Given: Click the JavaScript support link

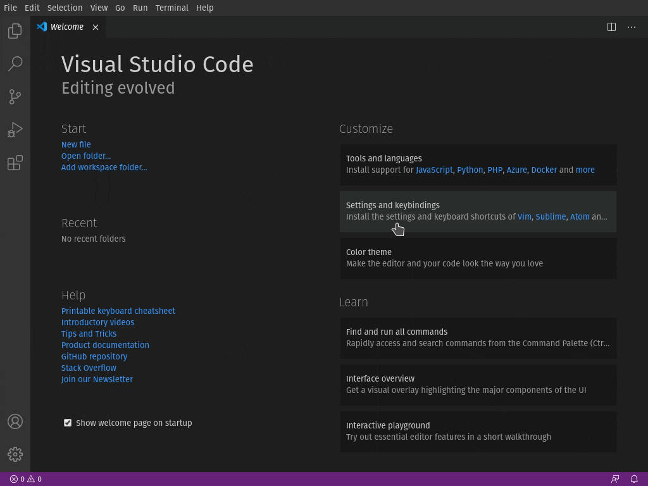Looking at the screenshot, I should 434,170.
